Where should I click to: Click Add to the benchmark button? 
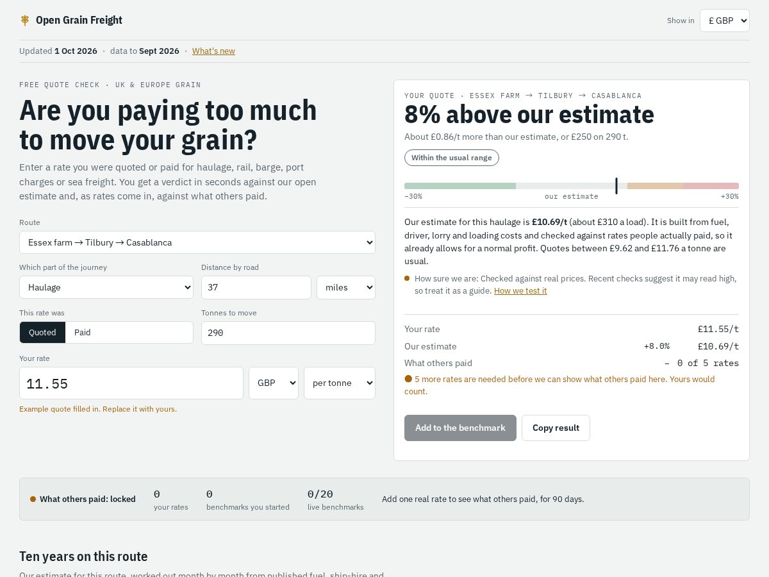point(460,428)
